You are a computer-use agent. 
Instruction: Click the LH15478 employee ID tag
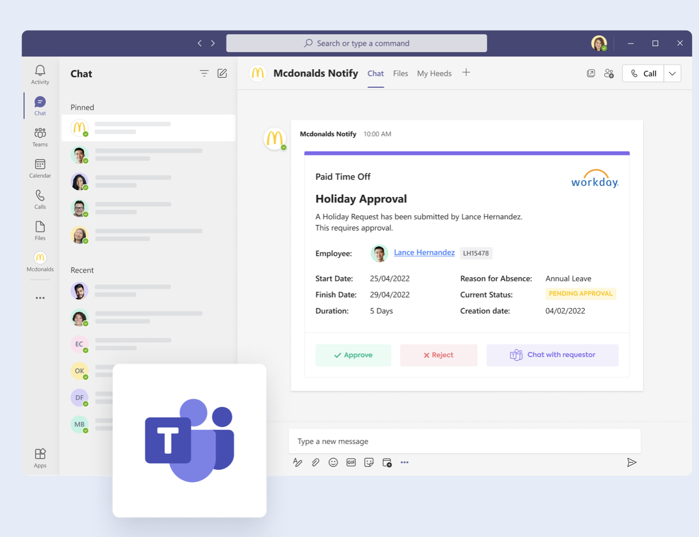pos(476,253)
